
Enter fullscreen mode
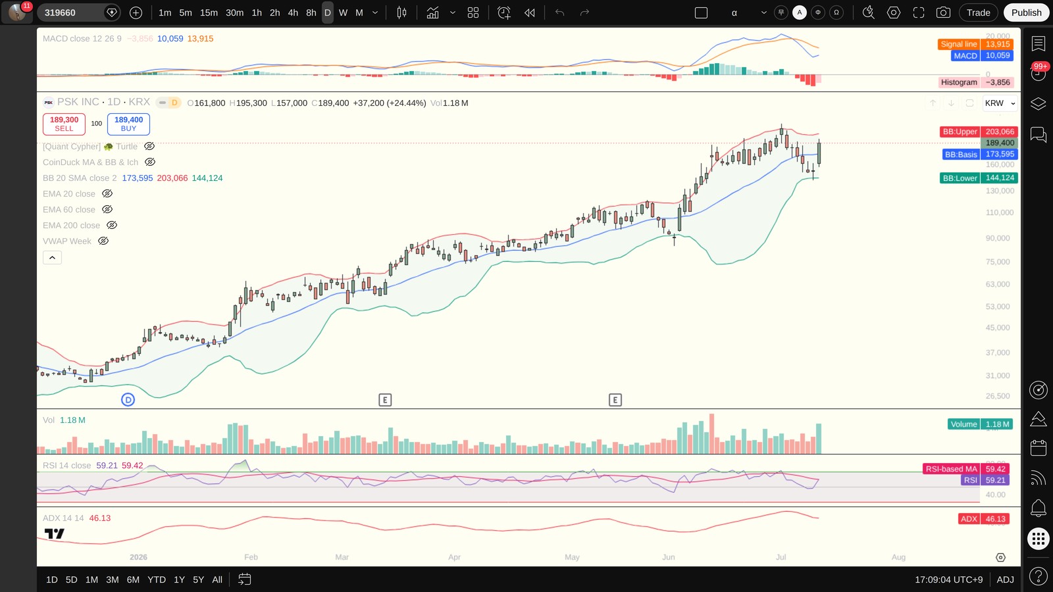pos(919,12)
